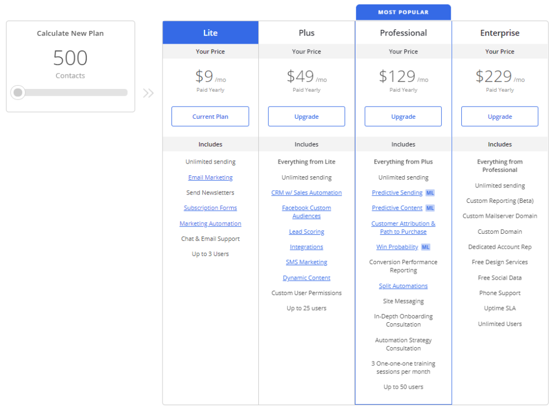Open CRM w/ Sales Automation link
This screenshot has height=409, width=553.
click(x=306, y=192)
